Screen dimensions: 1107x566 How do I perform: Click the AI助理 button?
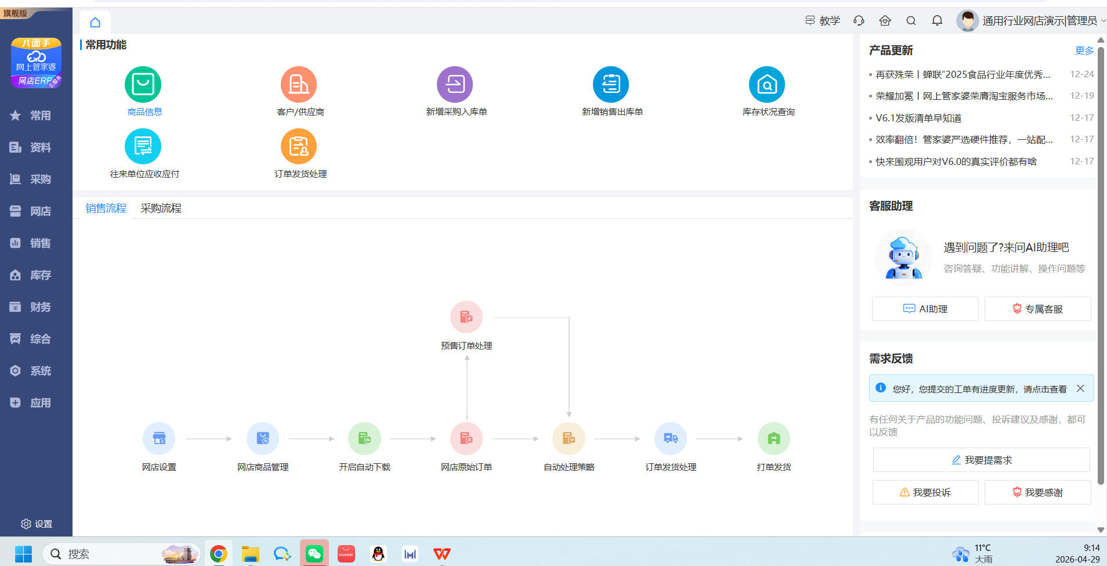925,309
